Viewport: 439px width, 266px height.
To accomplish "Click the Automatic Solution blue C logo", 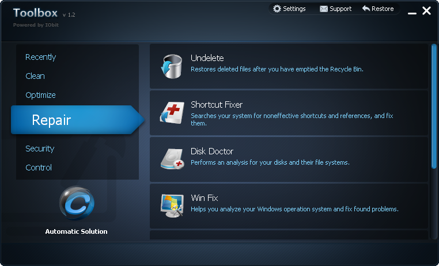I will 77,203.
